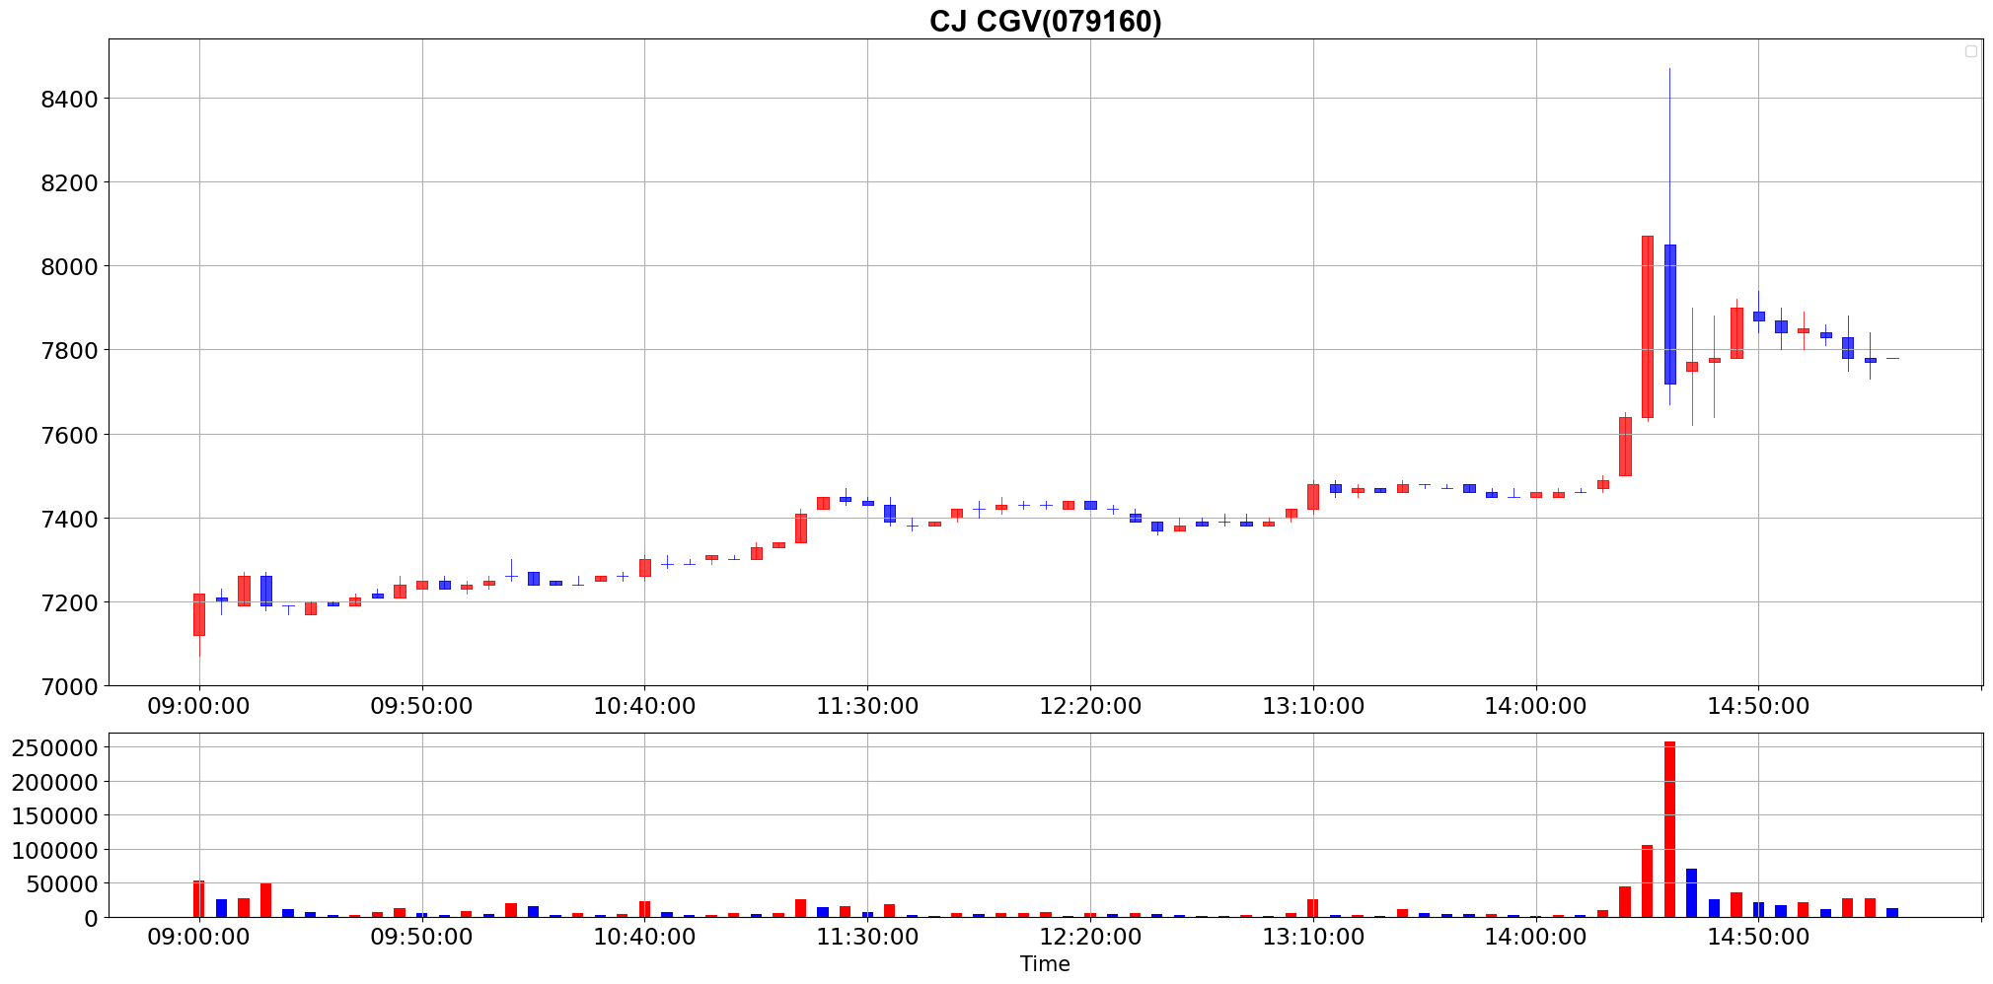This screenshot has width=1993, height=984.
Task: Click 09:50:00 label under the price chart
Action: click(x=421, y=706)
